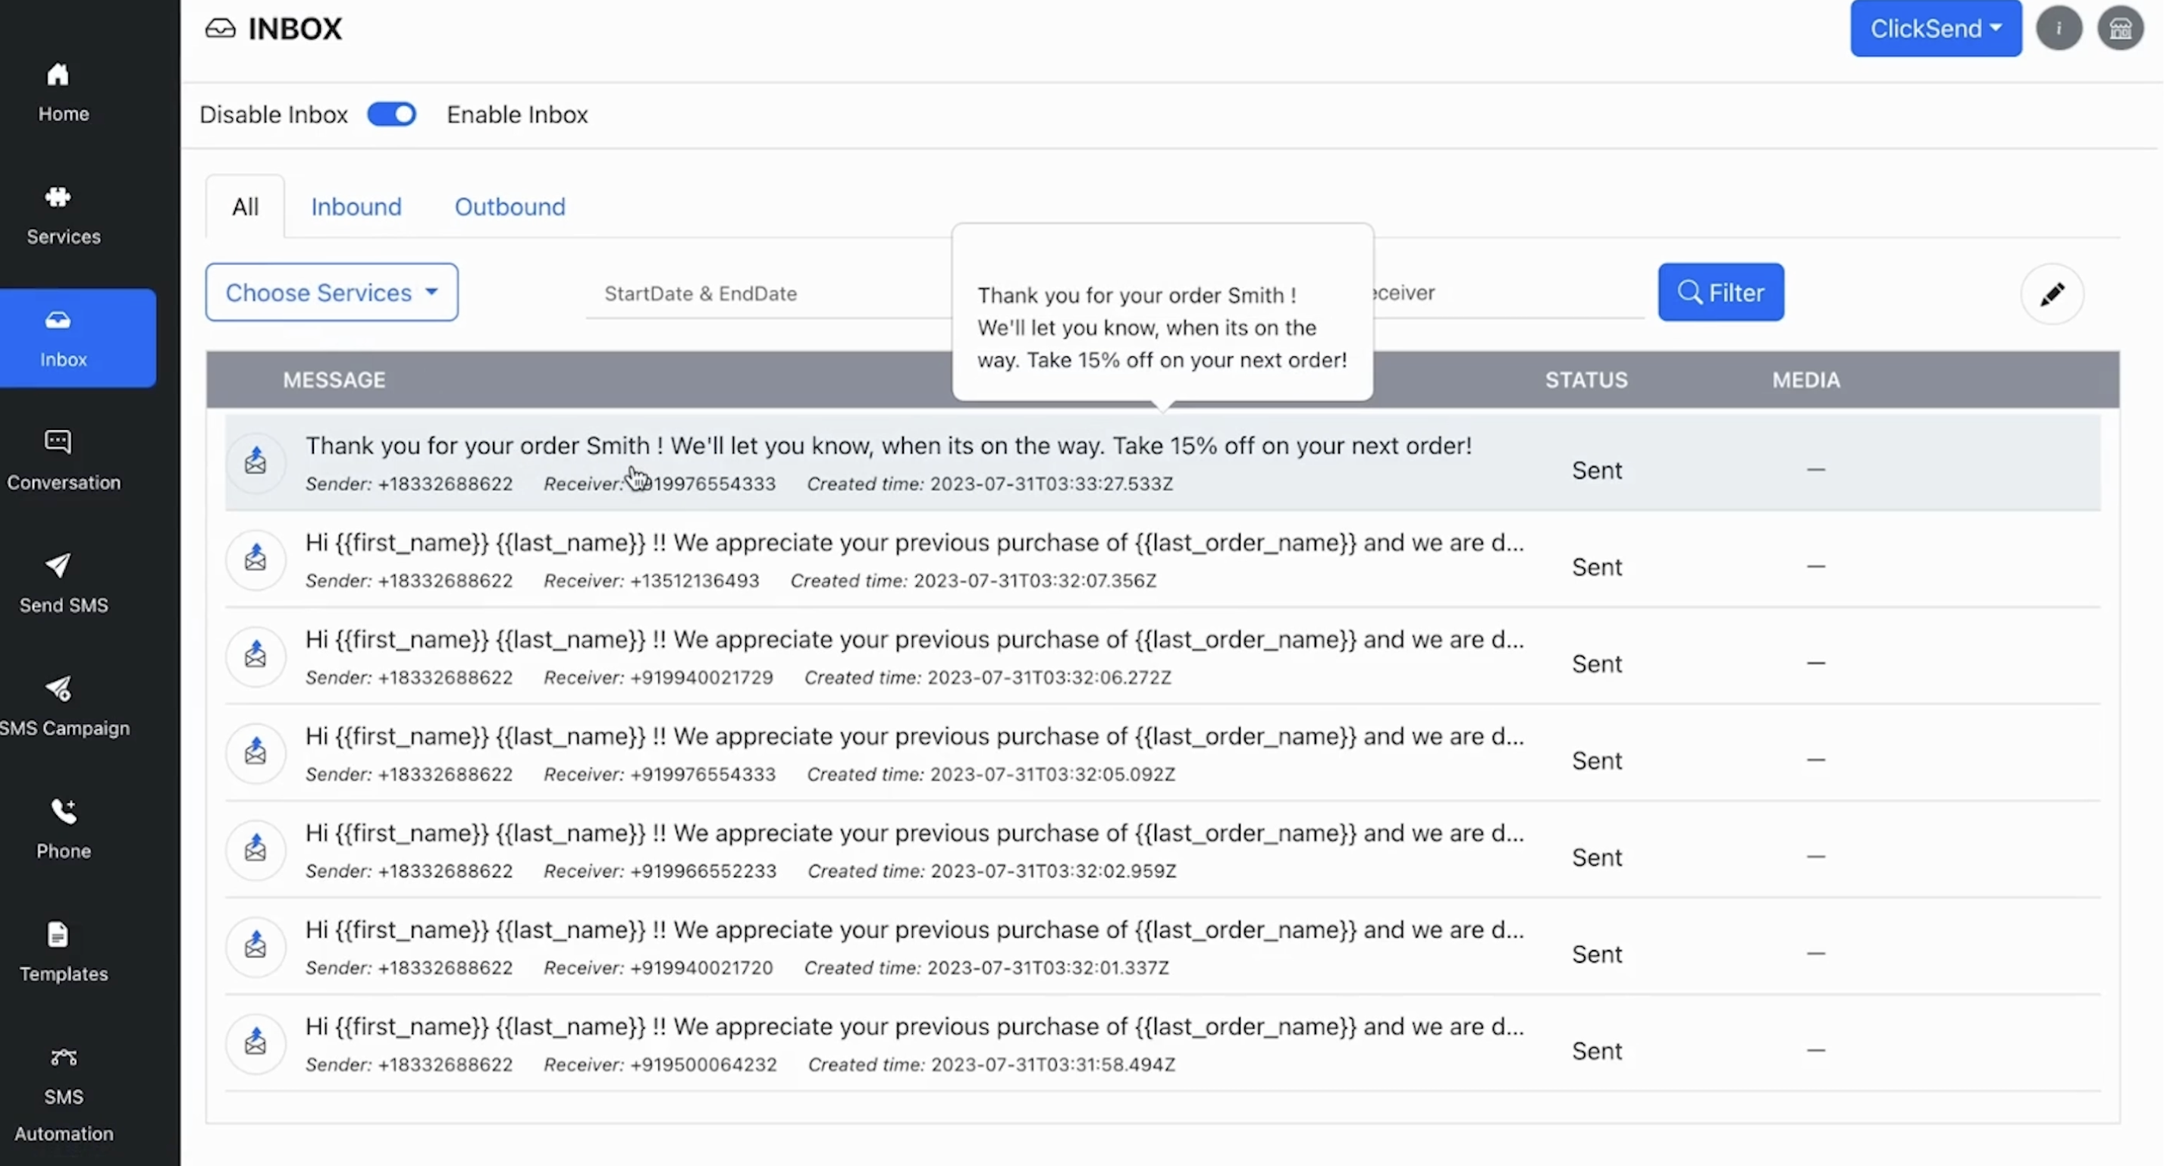
Task: Click Sent status for receiver +919500064232 row
Action: pos(1596,1051)
